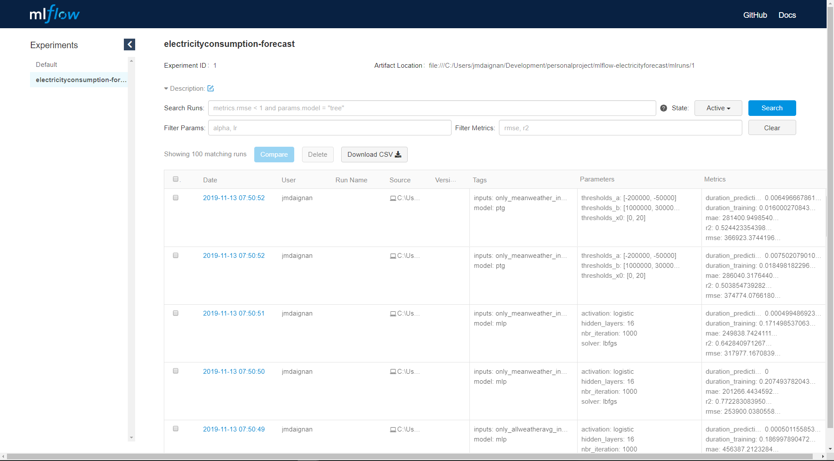
Task: Click the mlflow logo
Action: 54,13
